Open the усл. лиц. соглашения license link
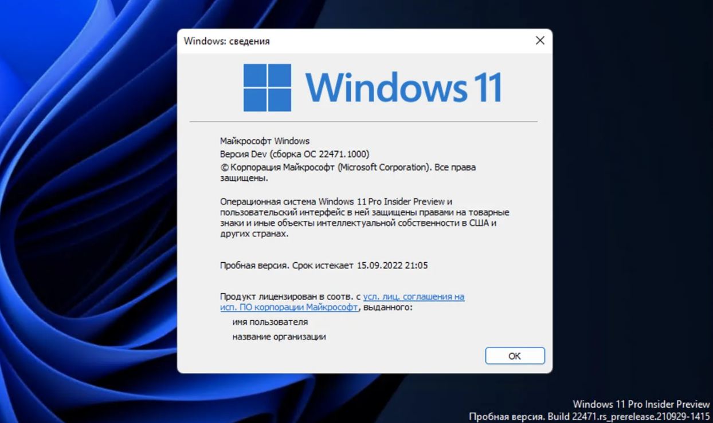The width and height of the screenshot is (713, 423). (x=342, y=302)
